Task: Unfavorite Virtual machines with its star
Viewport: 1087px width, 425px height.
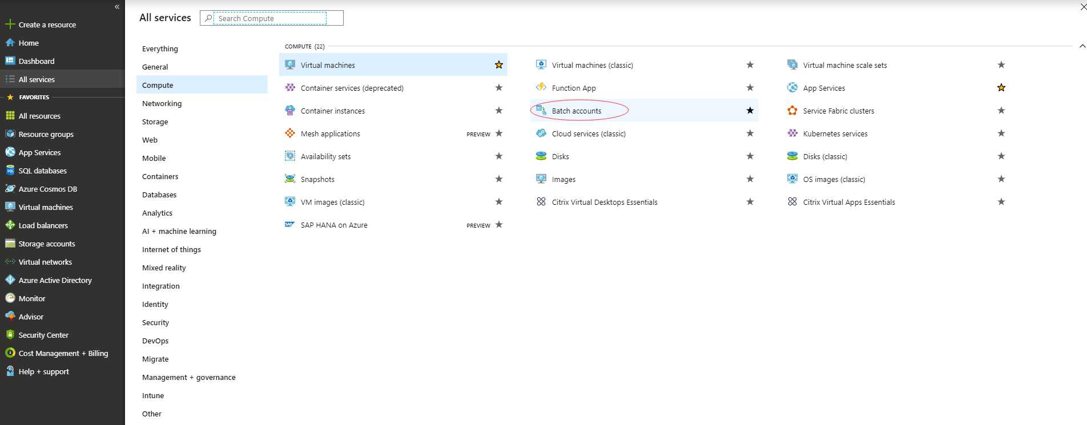Action: coord(499,64)
